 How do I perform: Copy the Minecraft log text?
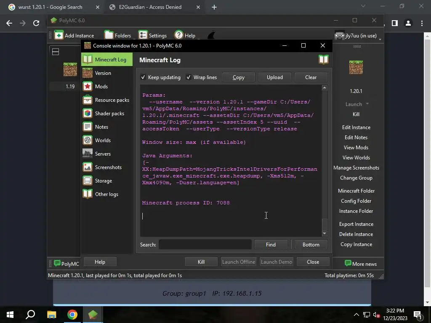[239, 77]
